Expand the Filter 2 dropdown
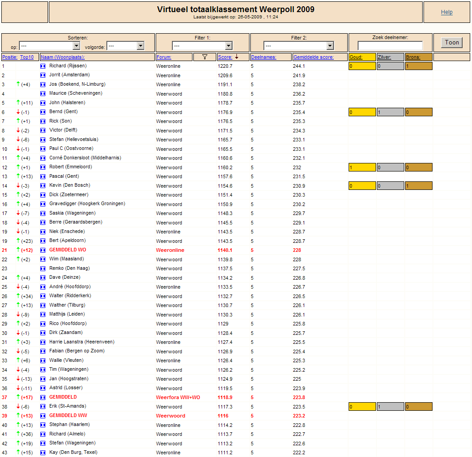The width and height of the screenshot is (472, 457). [x=298, y=46]
